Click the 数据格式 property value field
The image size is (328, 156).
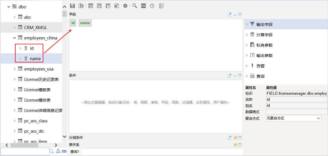pyautogui.click(x=297, y=112)
